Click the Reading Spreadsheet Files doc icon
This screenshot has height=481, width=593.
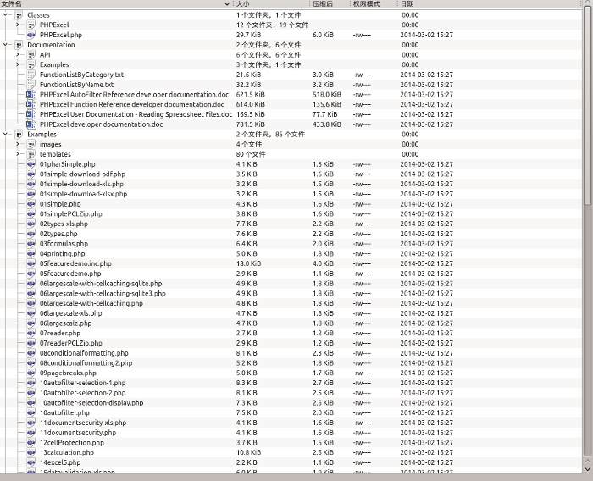[31, 114]
